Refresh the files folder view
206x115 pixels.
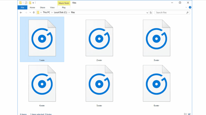pos(151,12)
